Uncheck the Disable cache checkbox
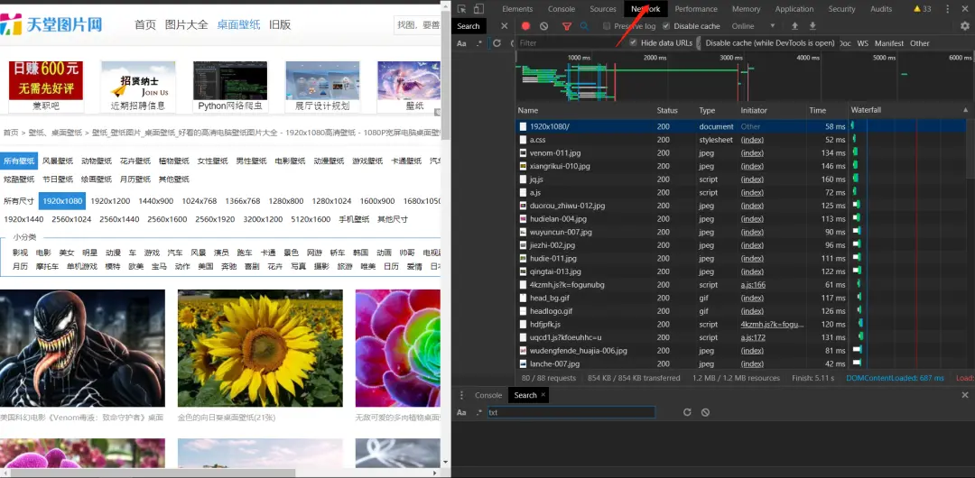The image size is (975, 478). (x=666, y=26)
